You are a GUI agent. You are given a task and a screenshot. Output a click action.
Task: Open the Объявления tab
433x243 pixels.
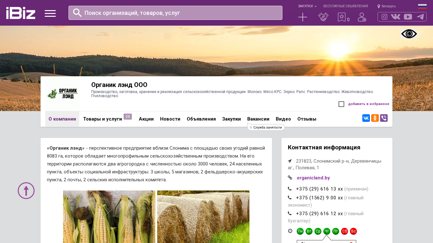click(x=201, y=119)
